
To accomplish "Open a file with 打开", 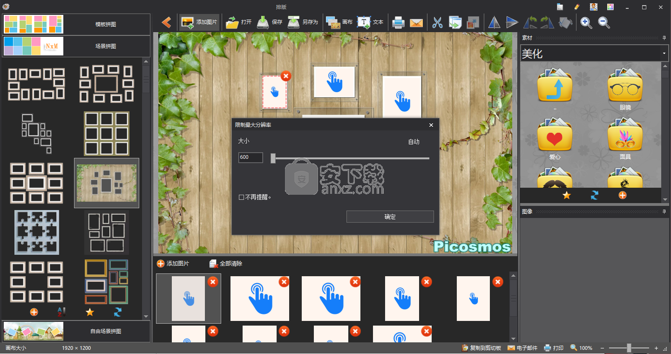I will pyautogui.click(x=239, y=22).
